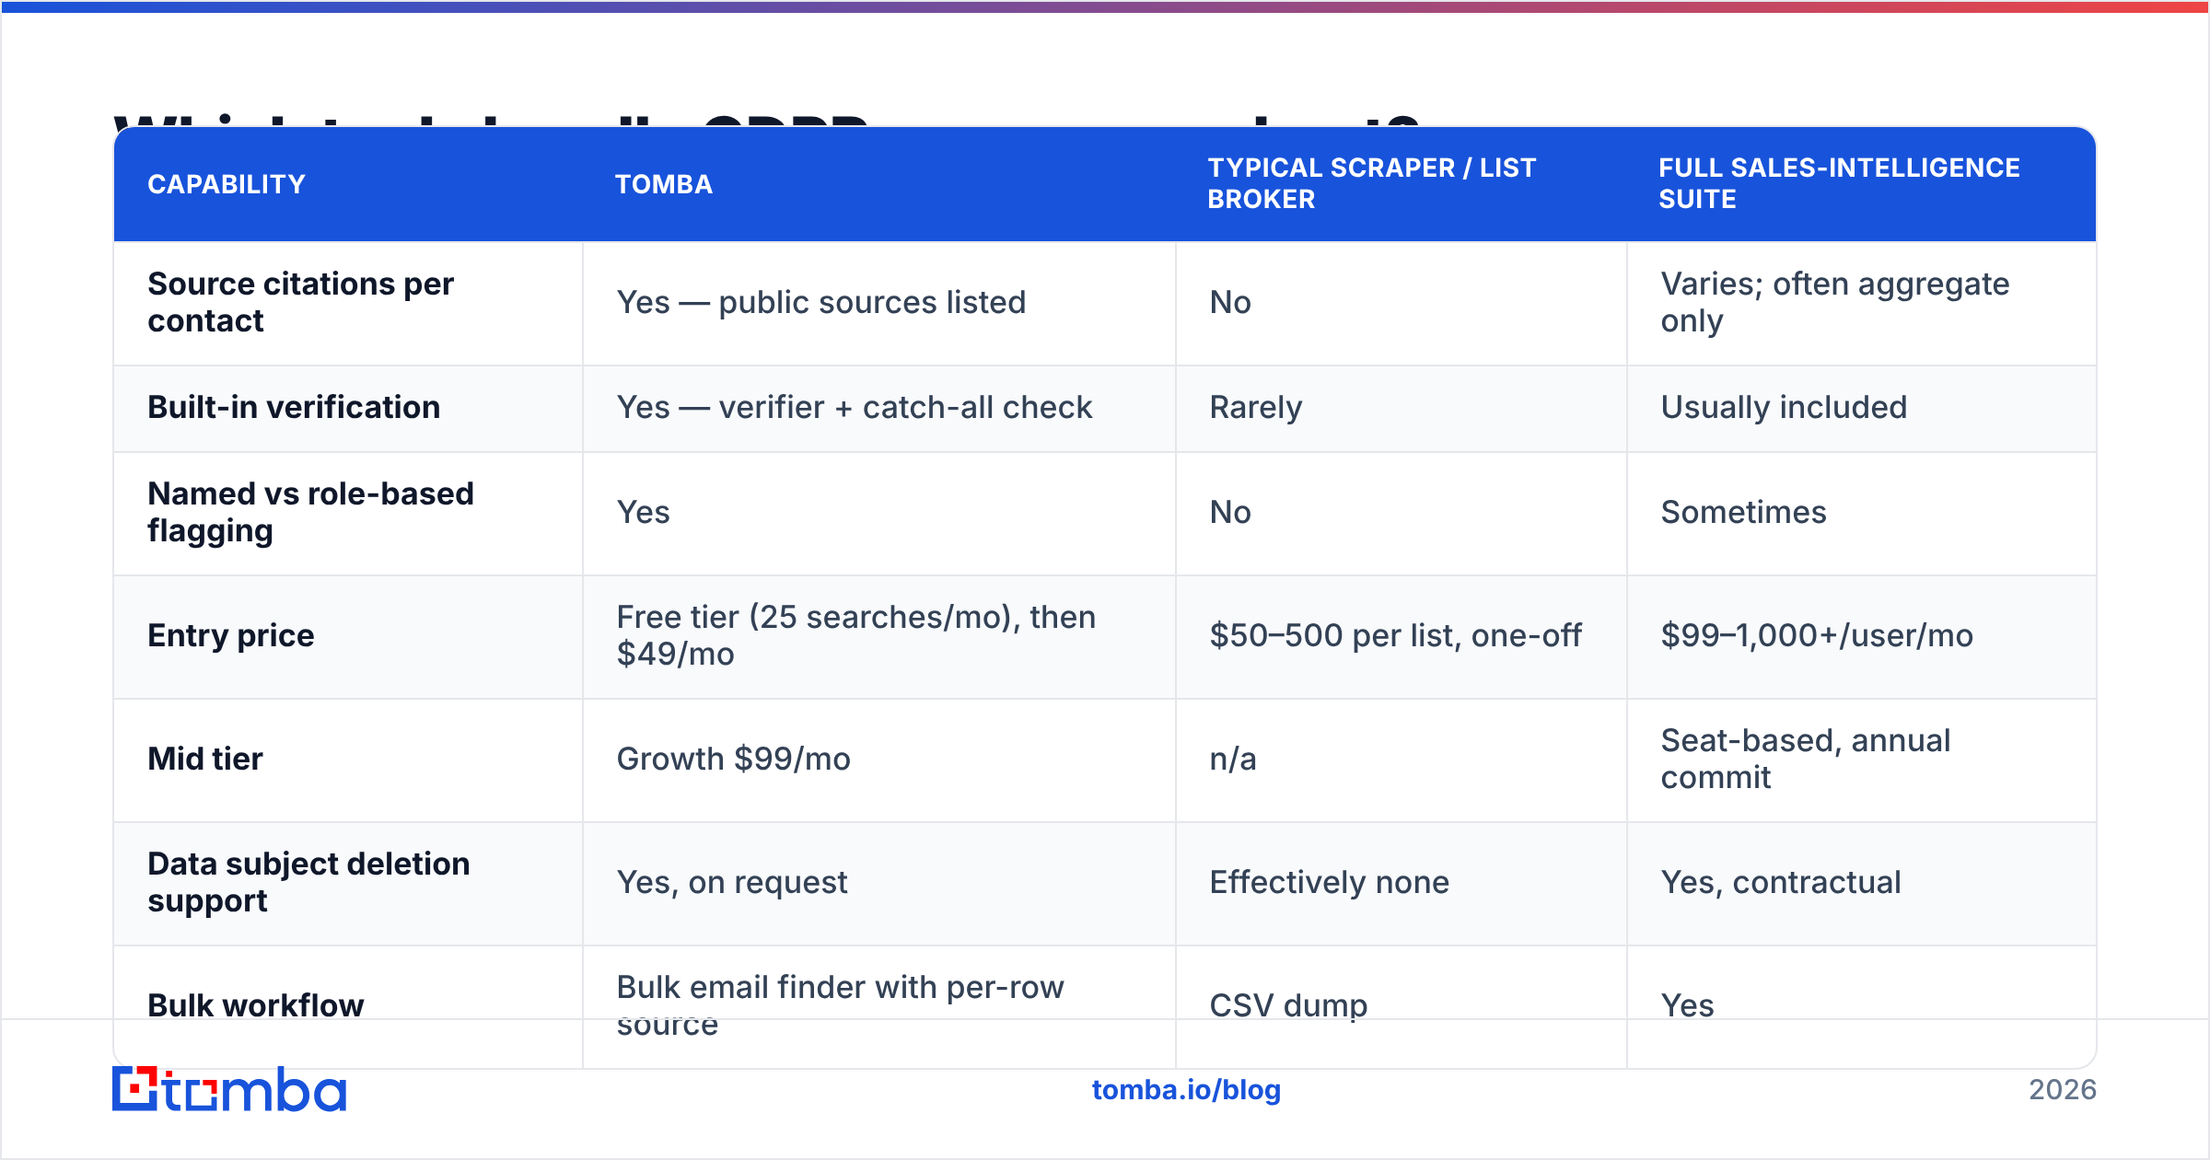
Task: Click 'Growth $99/mo' cell
Action: (734, 759)
